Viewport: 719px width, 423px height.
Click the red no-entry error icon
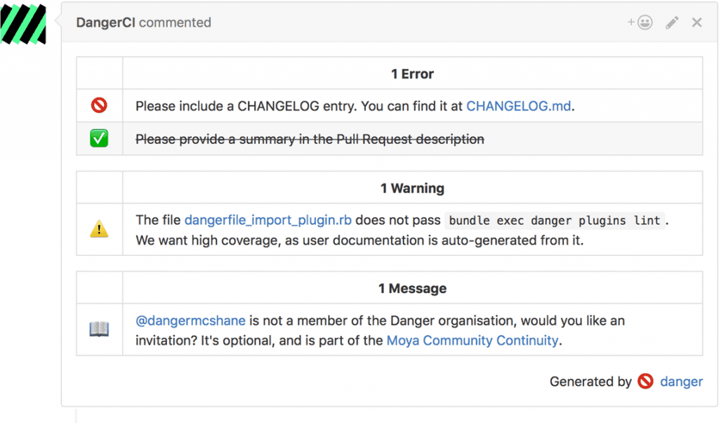(99, 105)
